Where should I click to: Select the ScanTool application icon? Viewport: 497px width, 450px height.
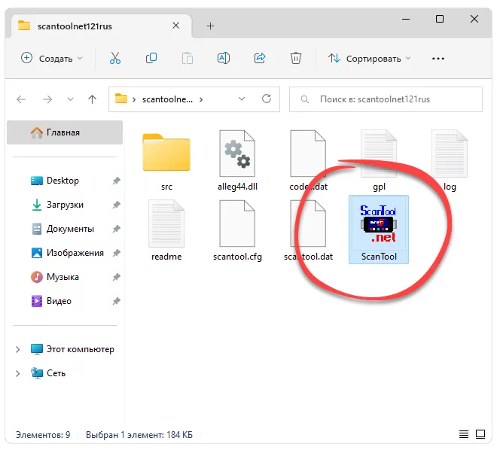[x=379, y=230]
